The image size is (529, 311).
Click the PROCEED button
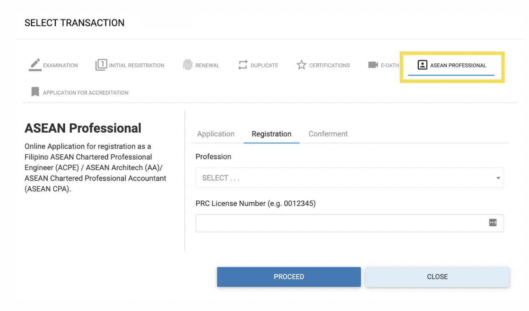[289, 276]
